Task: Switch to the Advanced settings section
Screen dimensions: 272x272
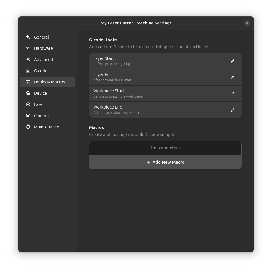Action: (43, 60)
